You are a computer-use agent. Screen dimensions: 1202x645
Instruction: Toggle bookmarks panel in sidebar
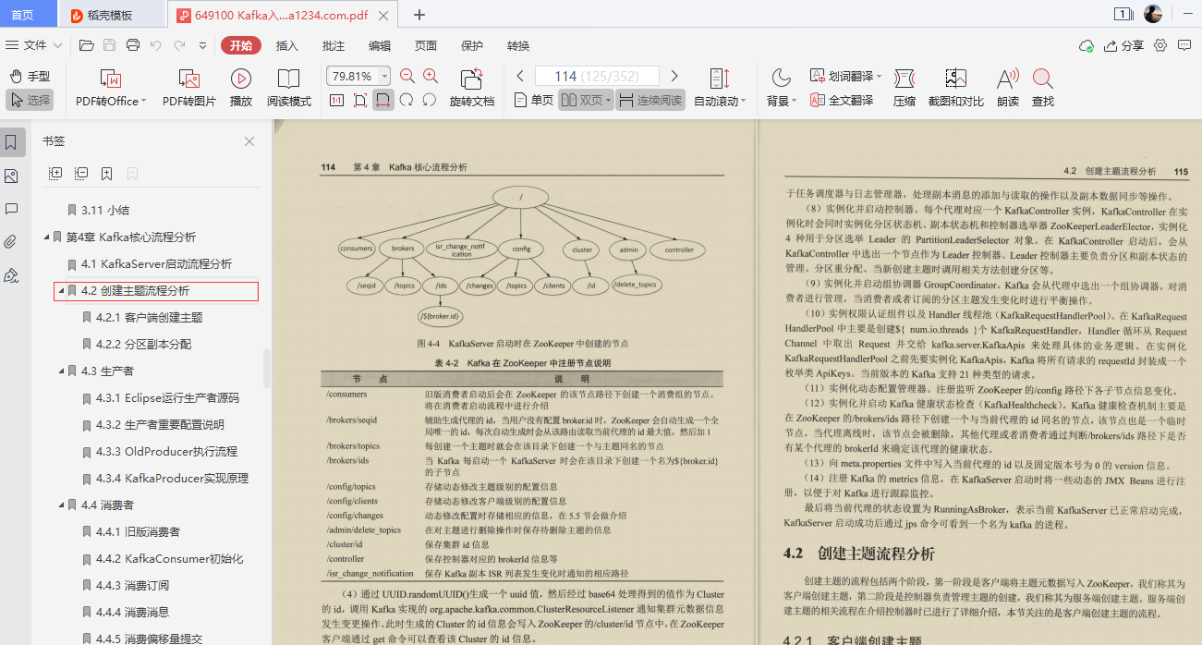(x=11, y=142)
